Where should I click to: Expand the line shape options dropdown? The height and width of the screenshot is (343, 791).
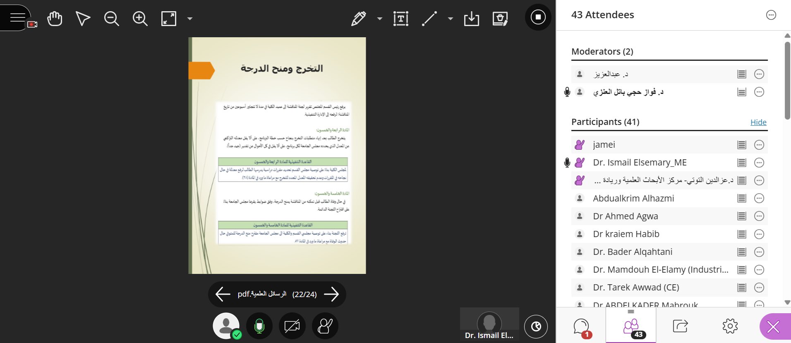click(451, 19)
